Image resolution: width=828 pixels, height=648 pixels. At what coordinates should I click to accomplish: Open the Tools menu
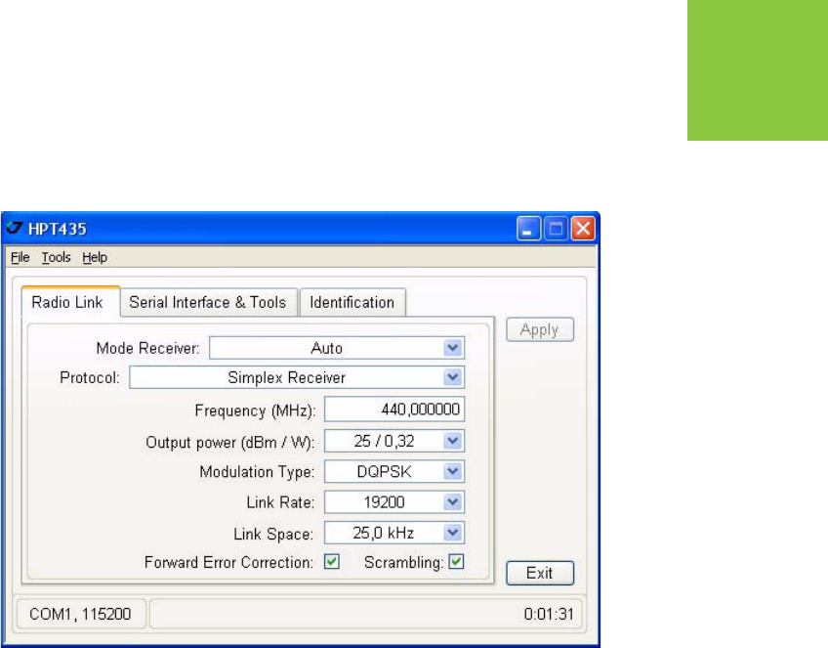coord(56,257)
